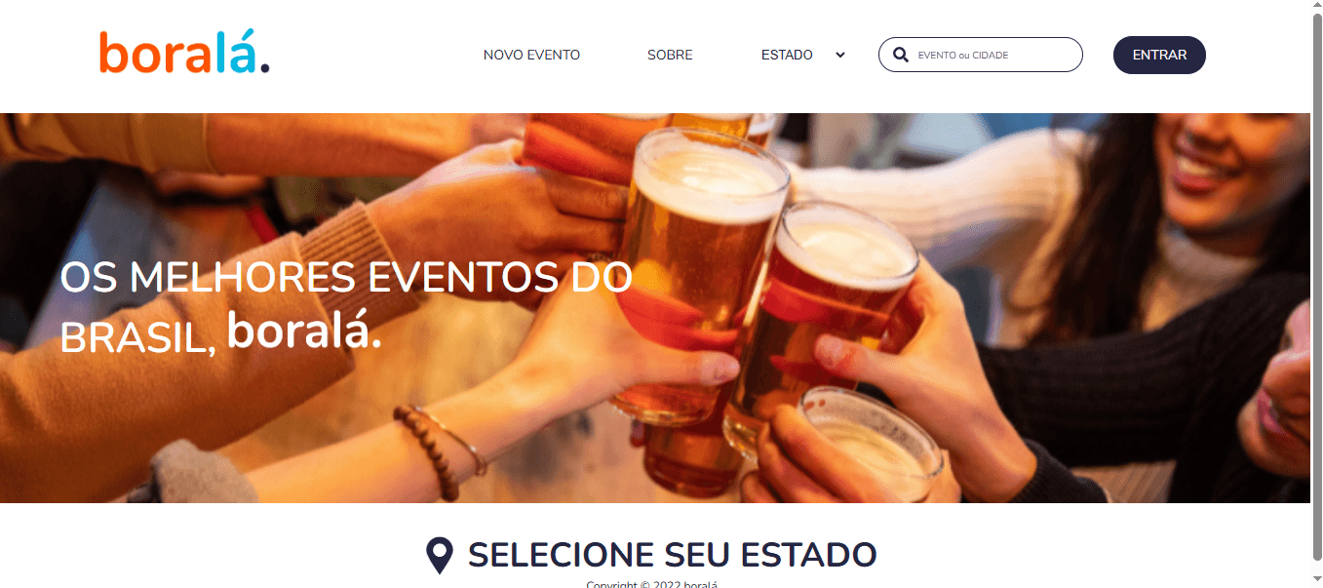Click the BRASIL word in banner
The image size is (1323, 588).
(137, 338)
